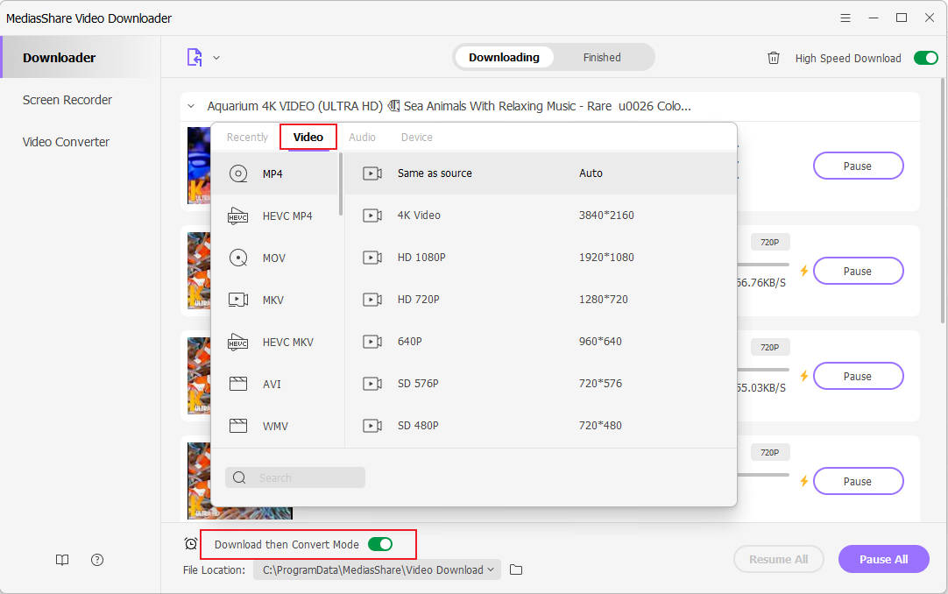Click the Auto resolution value
This screenshot has width=948, height=594.
(x=591, y=173)
